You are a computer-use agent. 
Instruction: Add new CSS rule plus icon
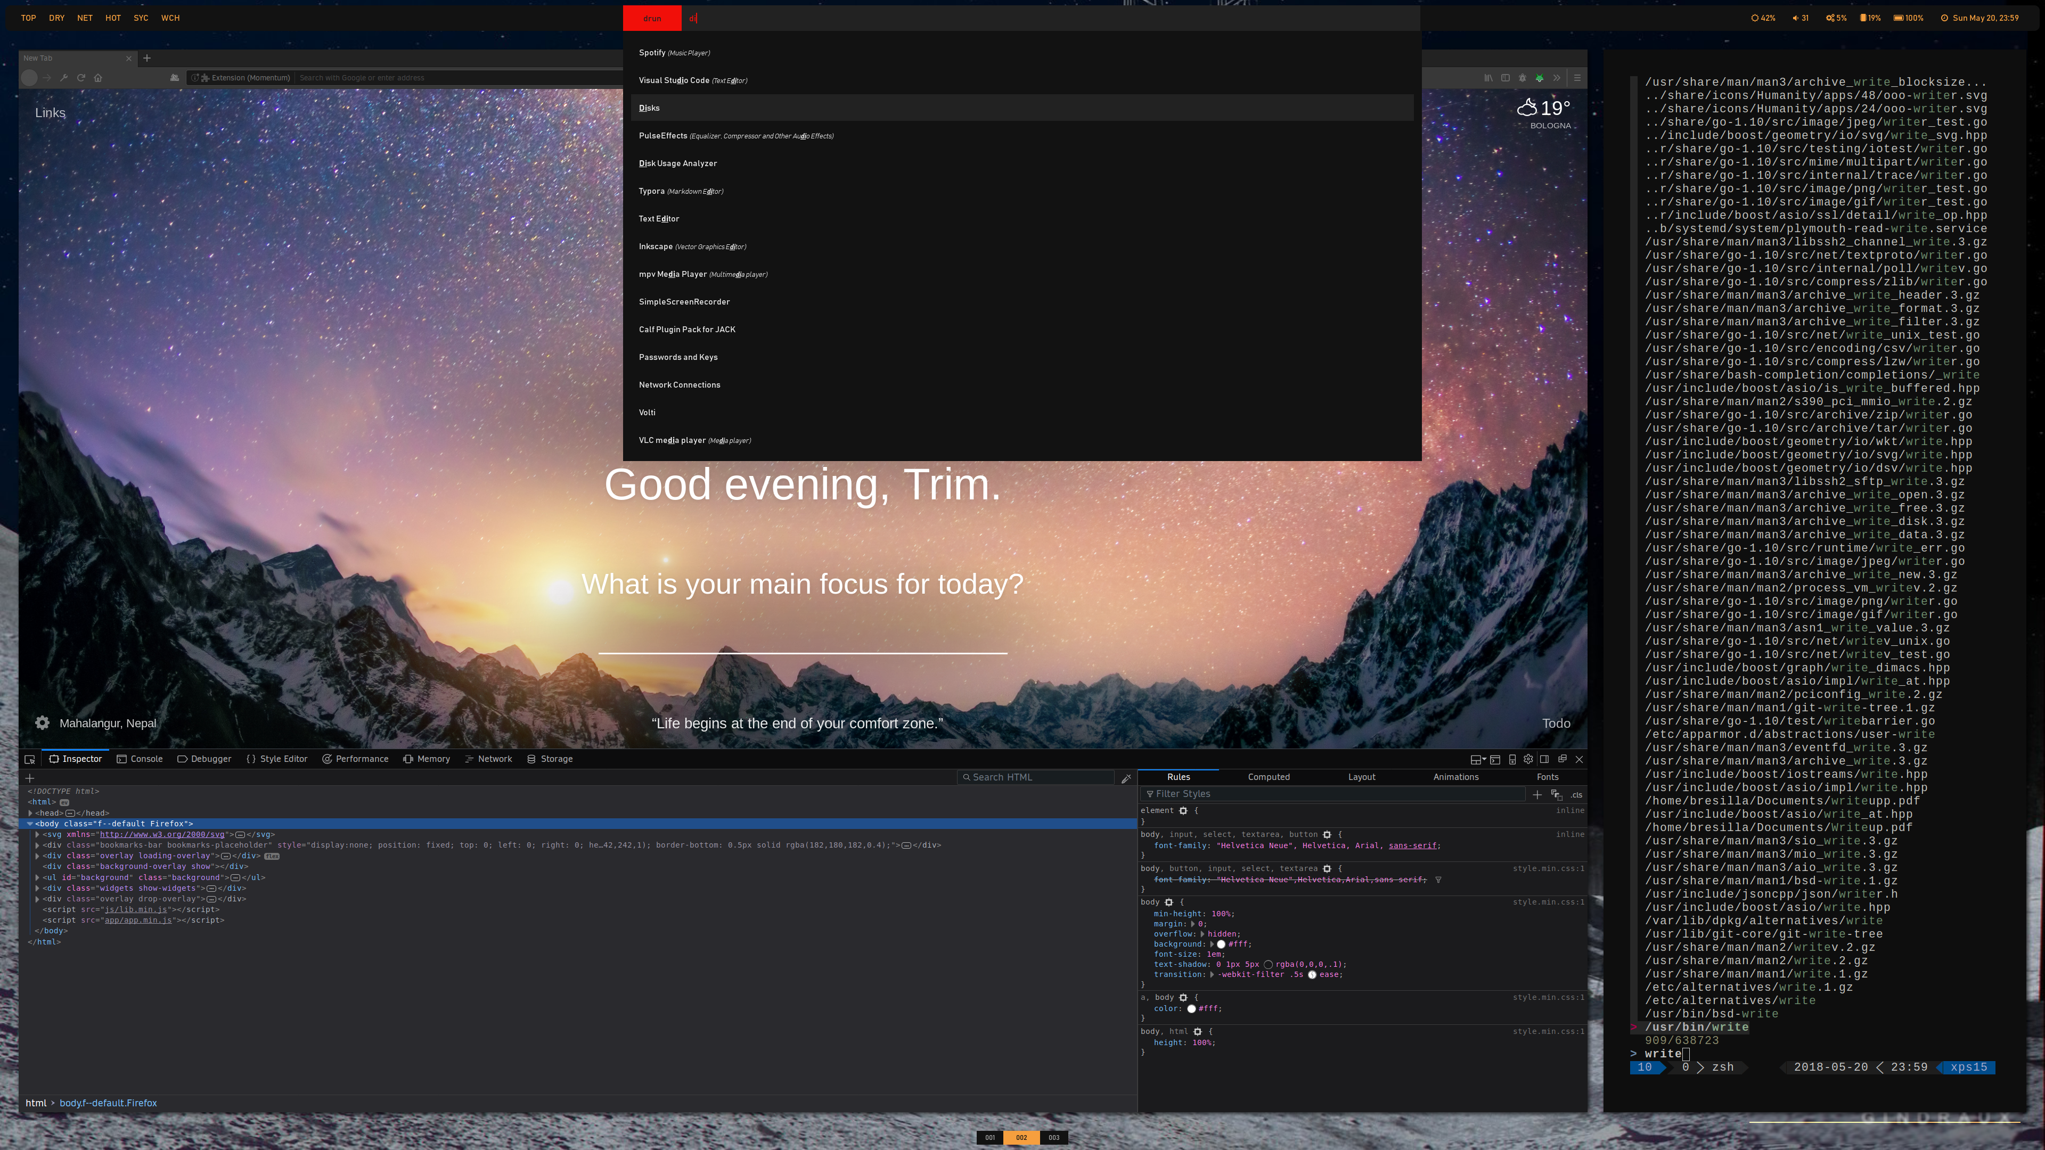click(x=1537, y=794)
